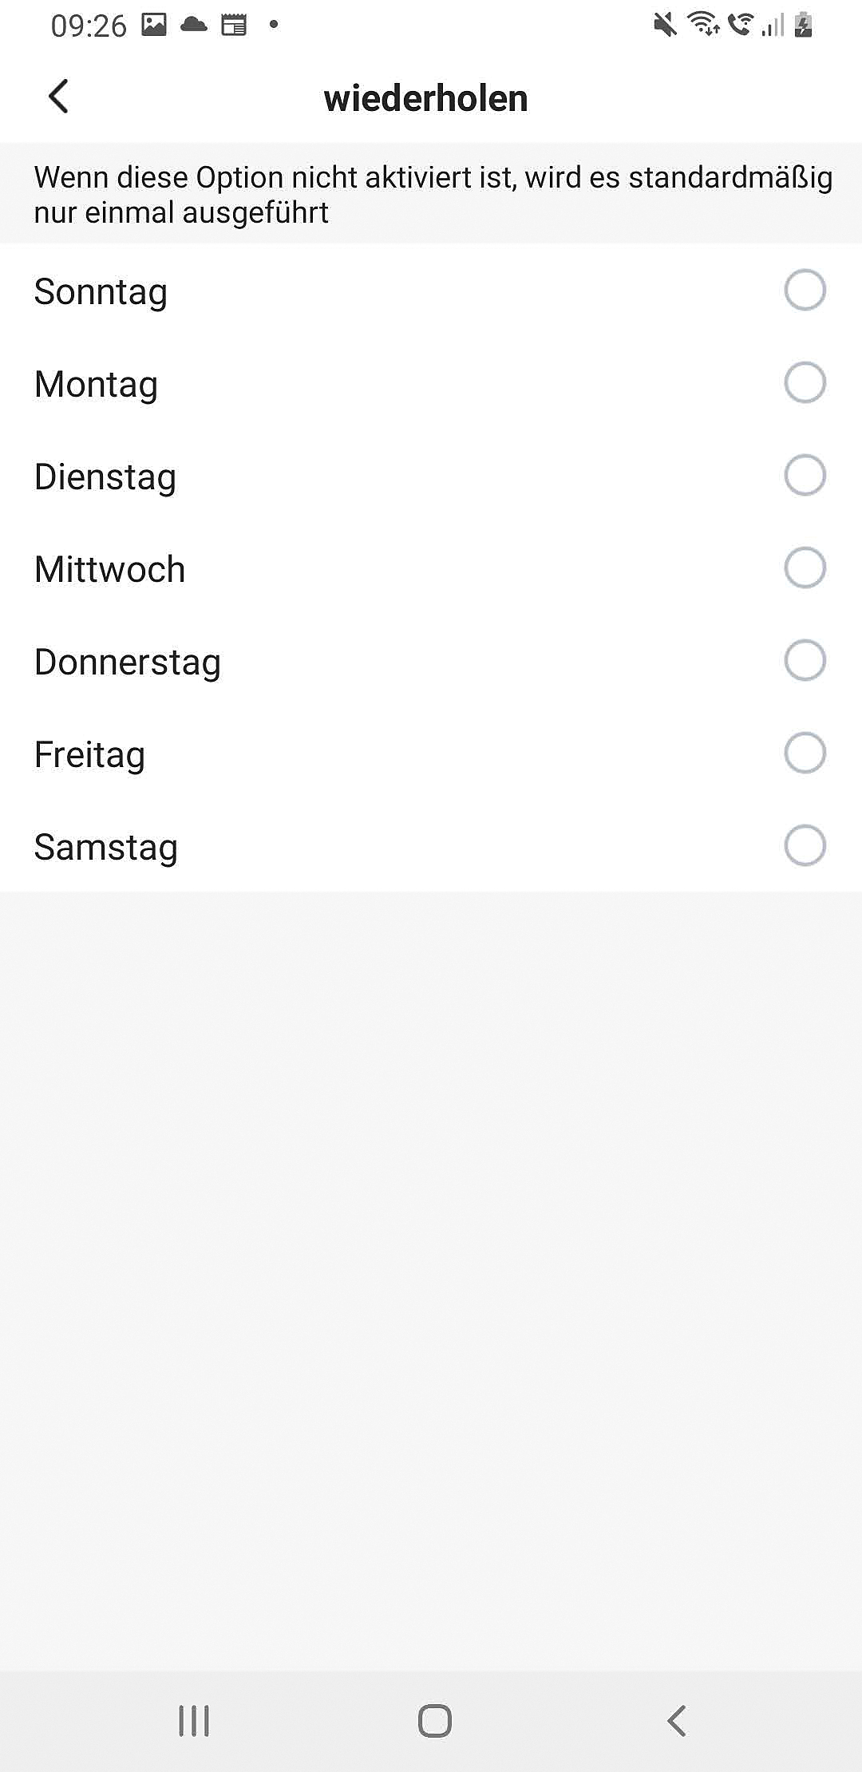
Task: Tap the Mittwoch day label
Action: click(x=110, y=569)
